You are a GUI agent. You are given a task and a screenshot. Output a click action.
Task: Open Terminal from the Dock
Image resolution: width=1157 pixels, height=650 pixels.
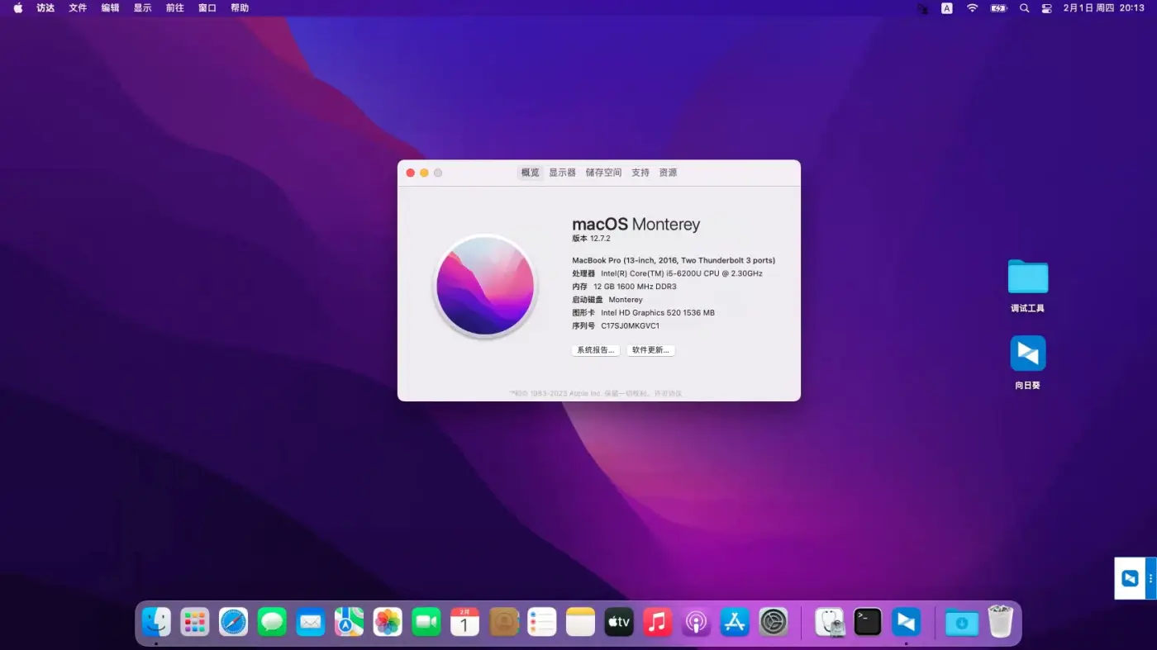click(x=868, y=621)
